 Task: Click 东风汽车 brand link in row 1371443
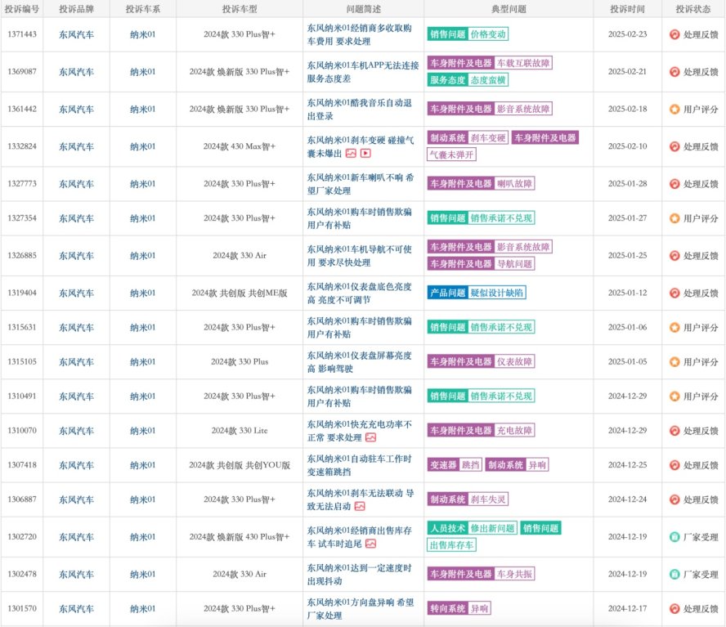(x=76, y=34)
